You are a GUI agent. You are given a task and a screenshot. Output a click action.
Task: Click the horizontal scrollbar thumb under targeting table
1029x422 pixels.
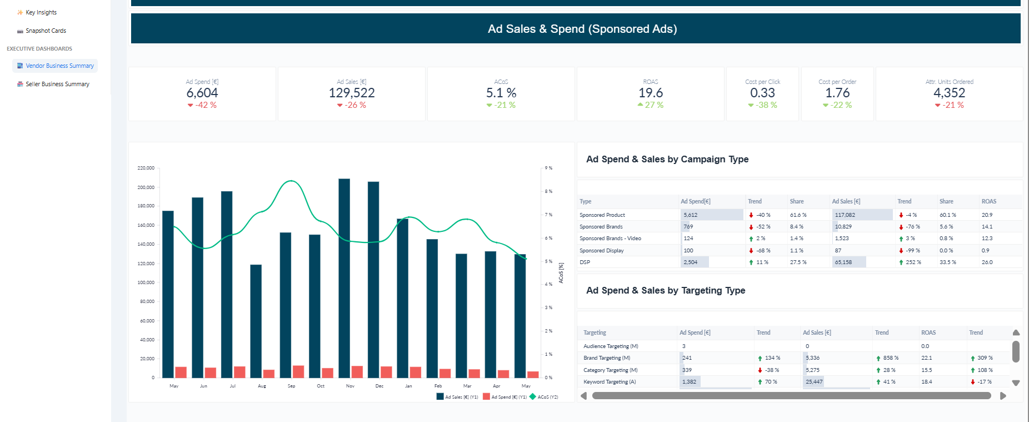tap(792, 396)
